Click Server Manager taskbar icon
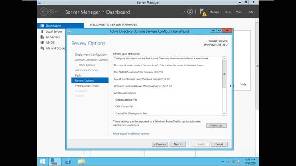Image resolution: width=296 pixels, height=166 pixels. [x=54, y=161]
